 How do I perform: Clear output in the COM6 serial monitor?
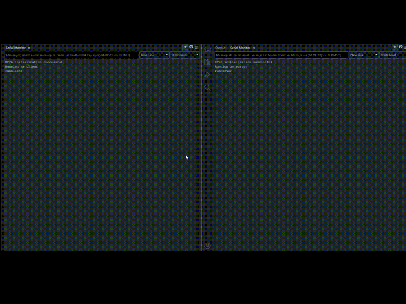point(197,47)
